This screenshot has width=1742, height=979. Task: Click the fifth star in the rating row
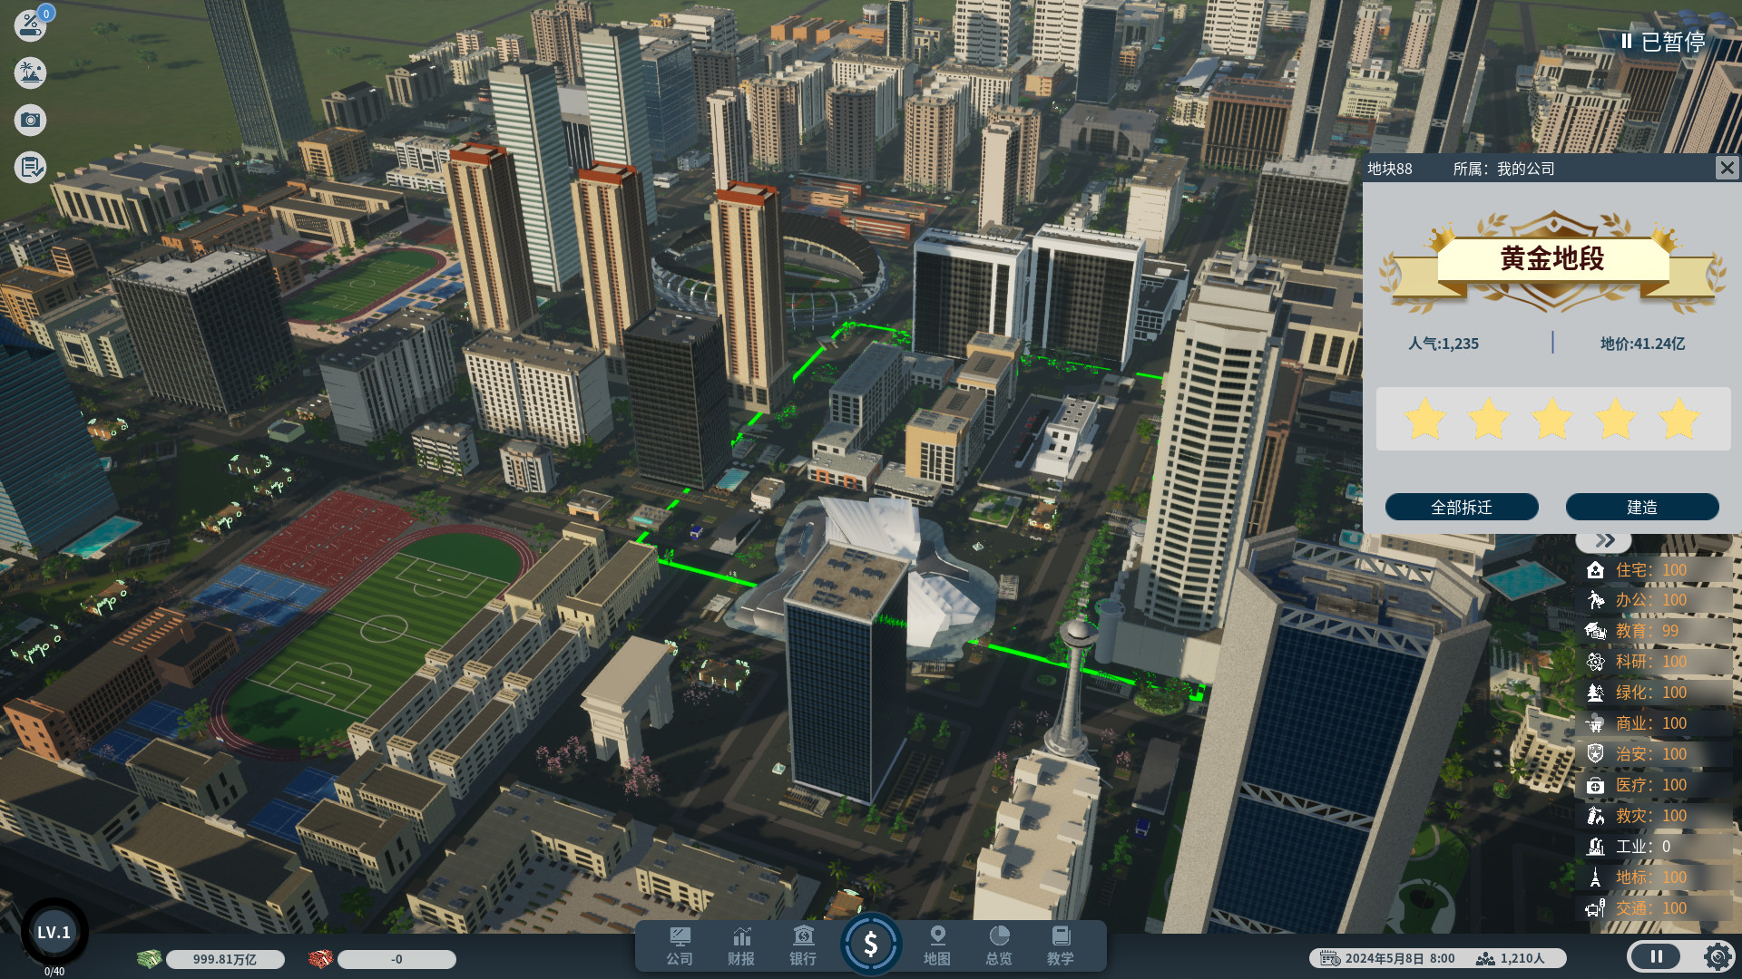pos(1678,418)
